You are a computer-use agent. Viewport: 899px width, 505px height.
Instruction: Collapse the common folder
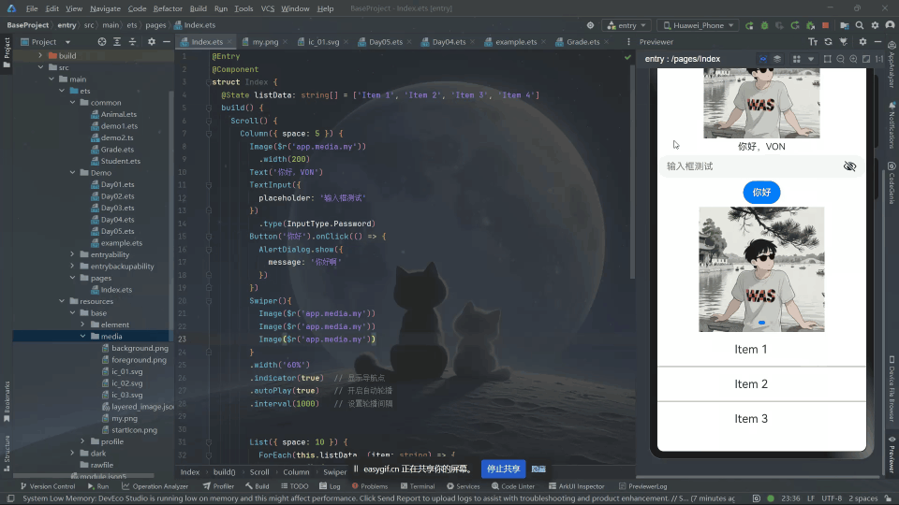[72, 103]
